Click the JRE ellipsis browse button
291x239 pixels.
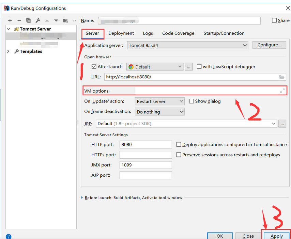click(282, 124)
